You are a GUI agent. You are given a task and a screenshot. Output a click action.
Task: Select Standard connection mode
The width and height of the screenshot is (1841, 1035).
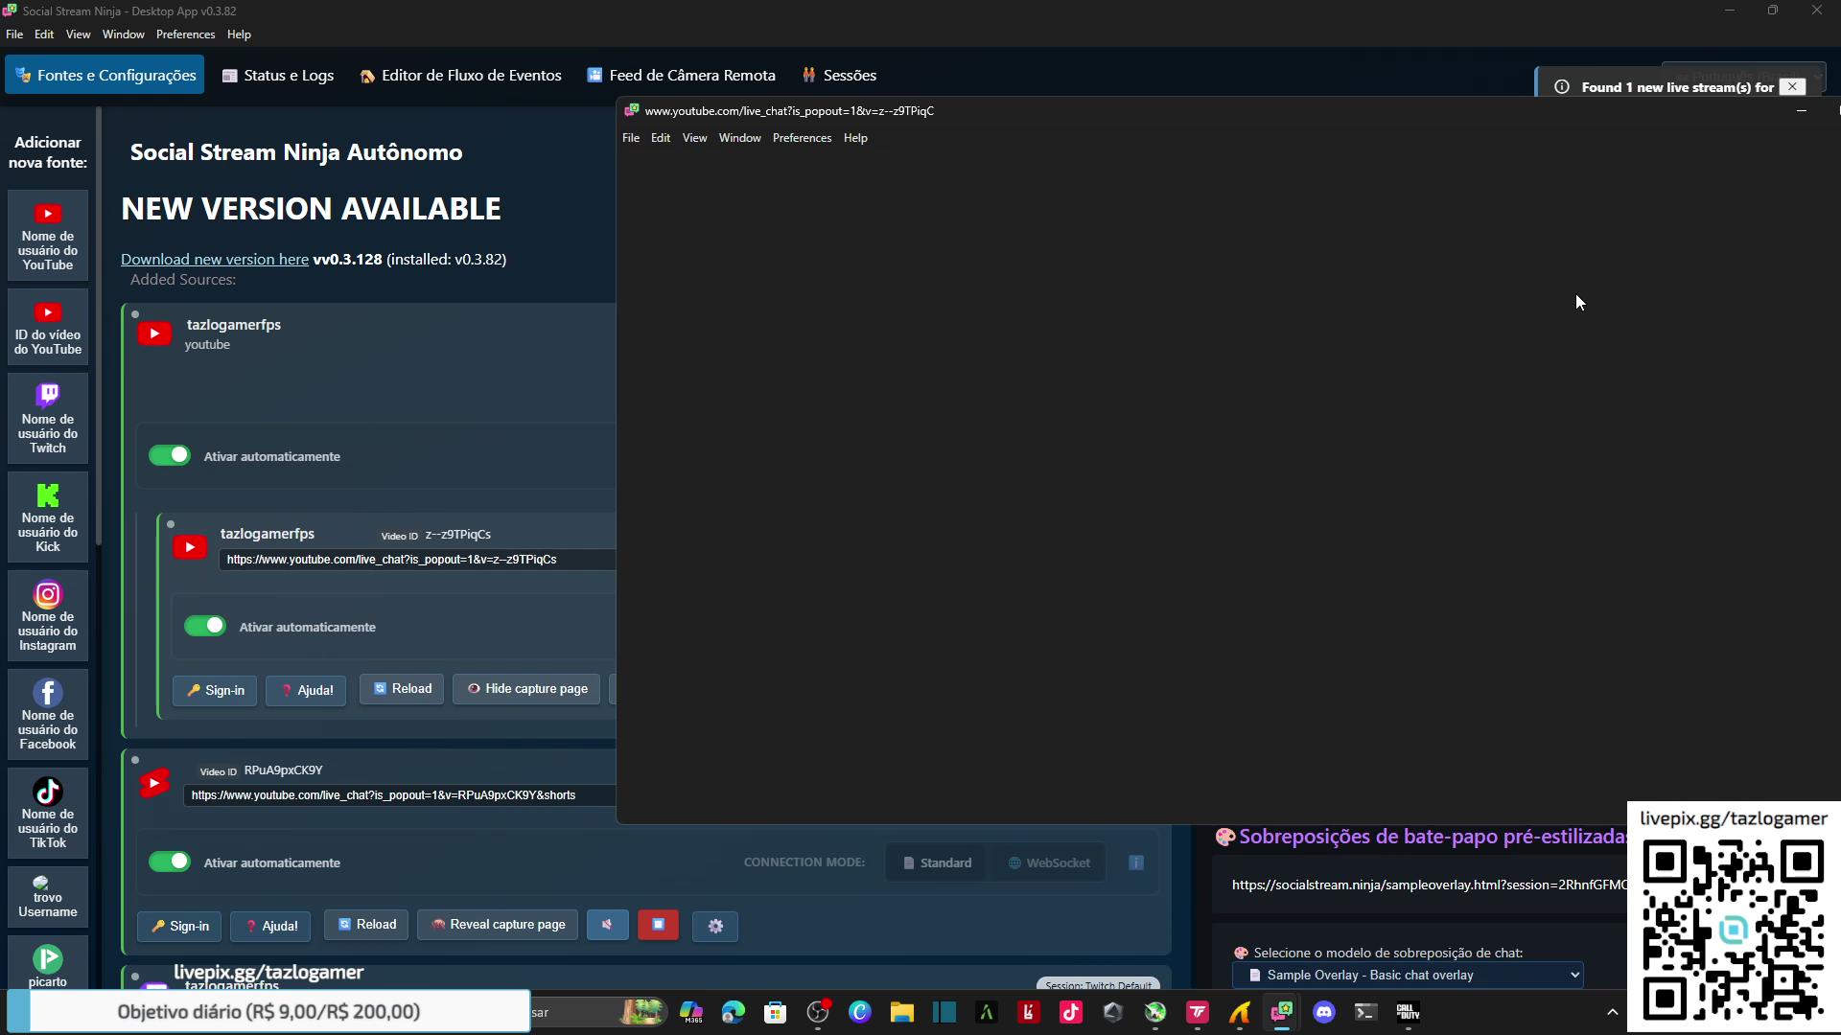coord(938,862)
